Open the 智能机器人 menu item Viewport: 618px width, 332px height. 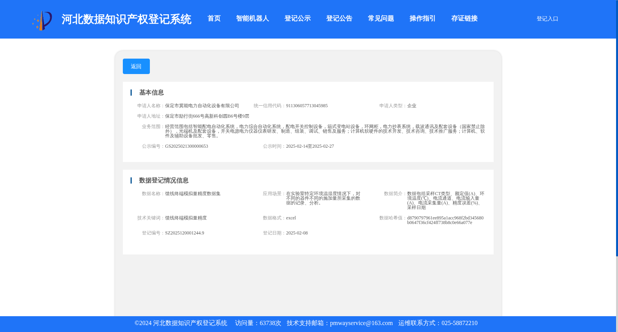(x=253, y=19)
